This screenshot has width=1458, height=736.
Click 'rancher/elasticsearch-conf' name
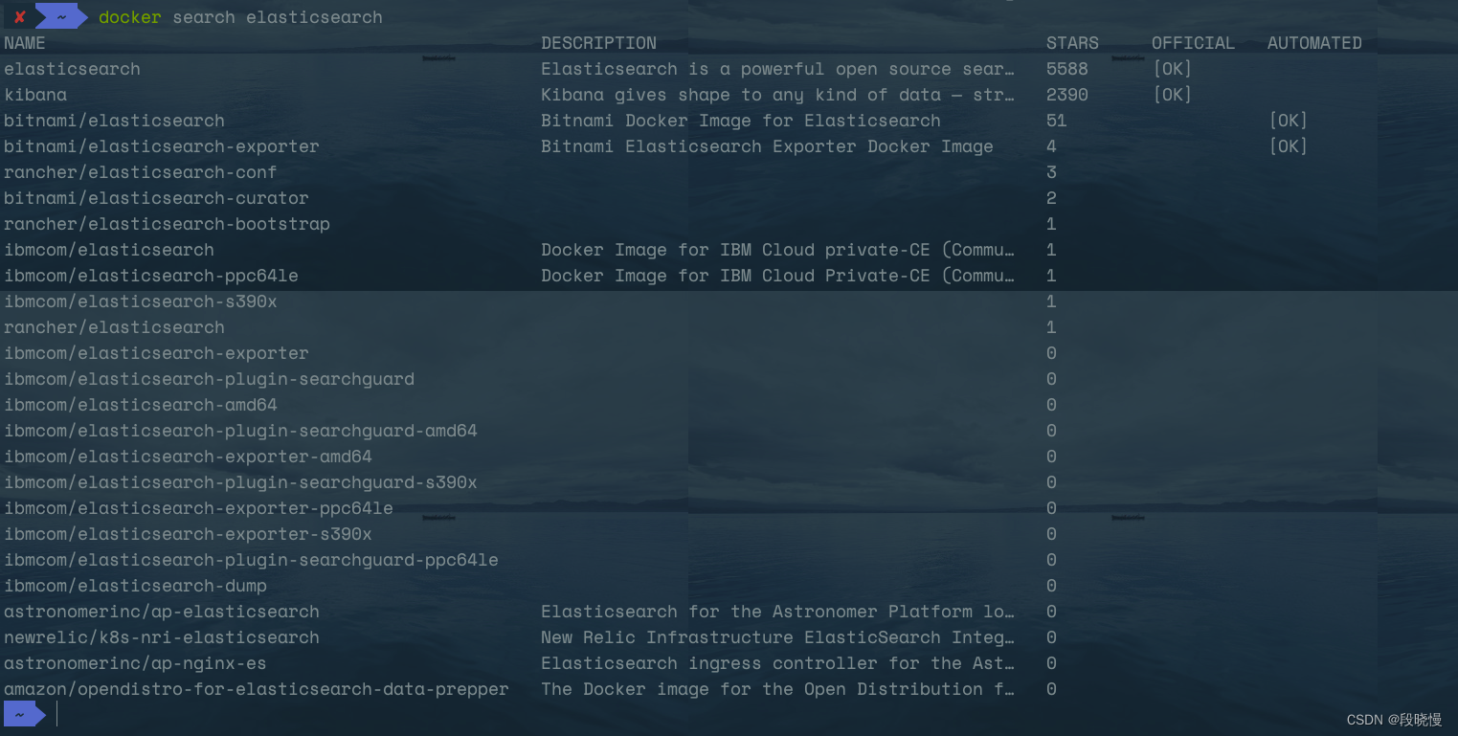[141, 172]
